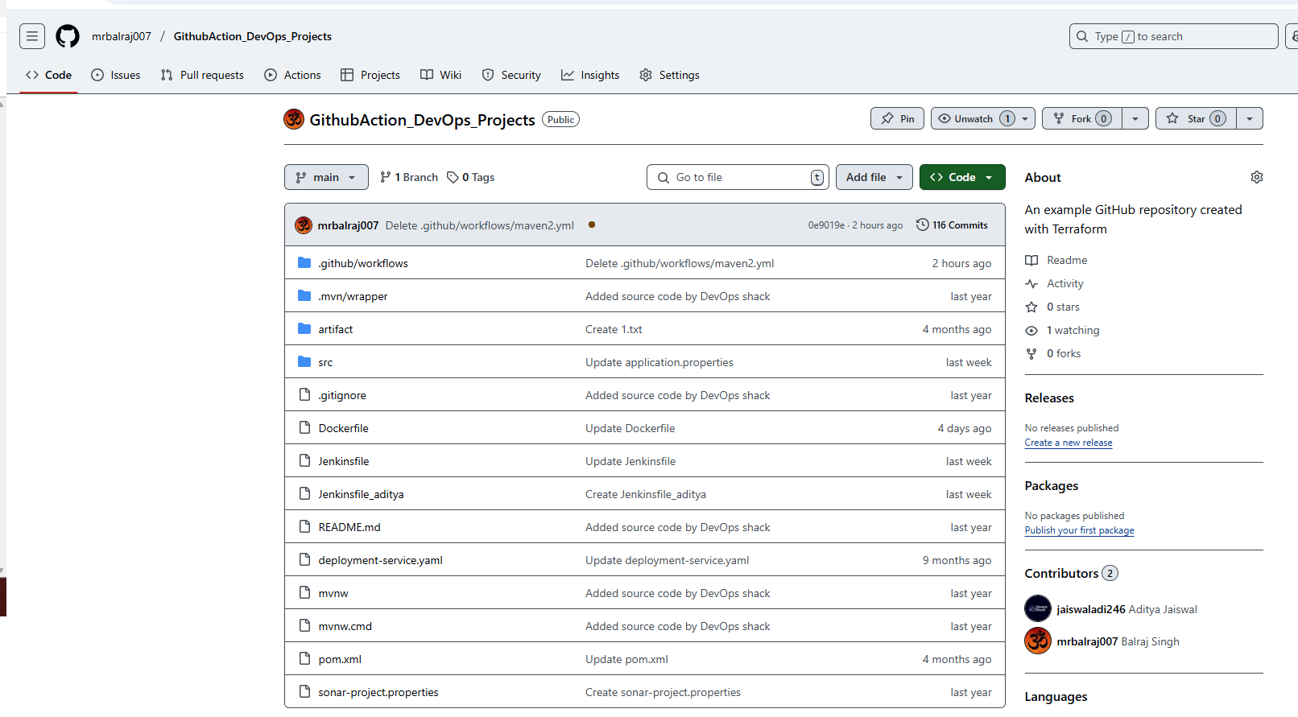The height and width of the screenshot is (717, 1298).
Task: Open the .mvn/wrapper folder
Action: [353, 296]
